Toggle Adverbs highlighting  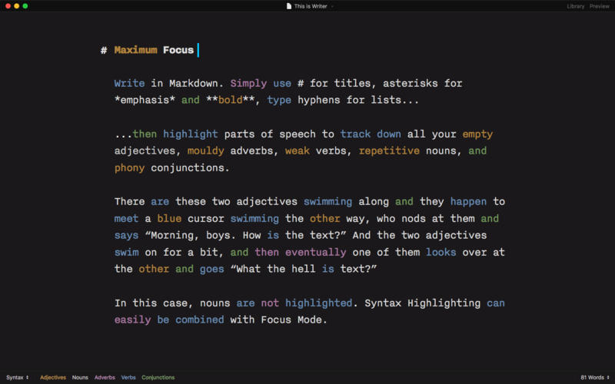105,377
